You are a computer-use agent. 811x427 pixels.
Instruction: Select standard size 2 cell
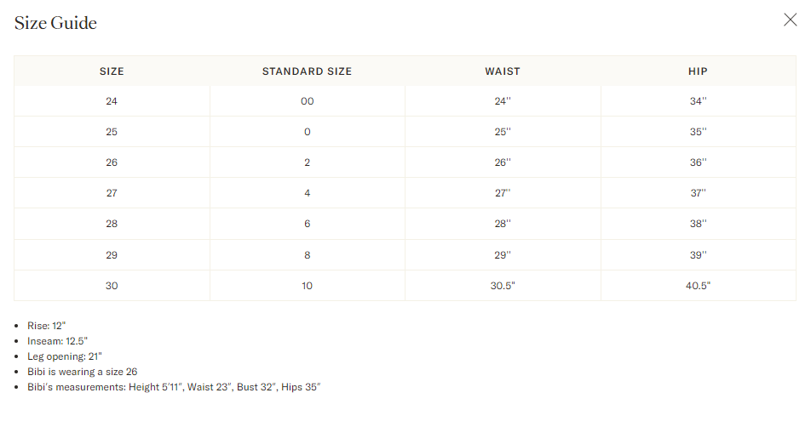click(307, 162)
